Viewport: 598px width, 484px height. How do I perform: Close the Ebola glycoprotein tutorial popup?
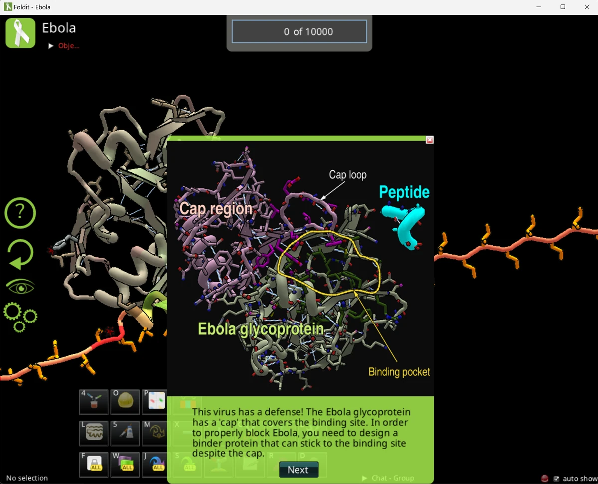(x=429, y=140)
